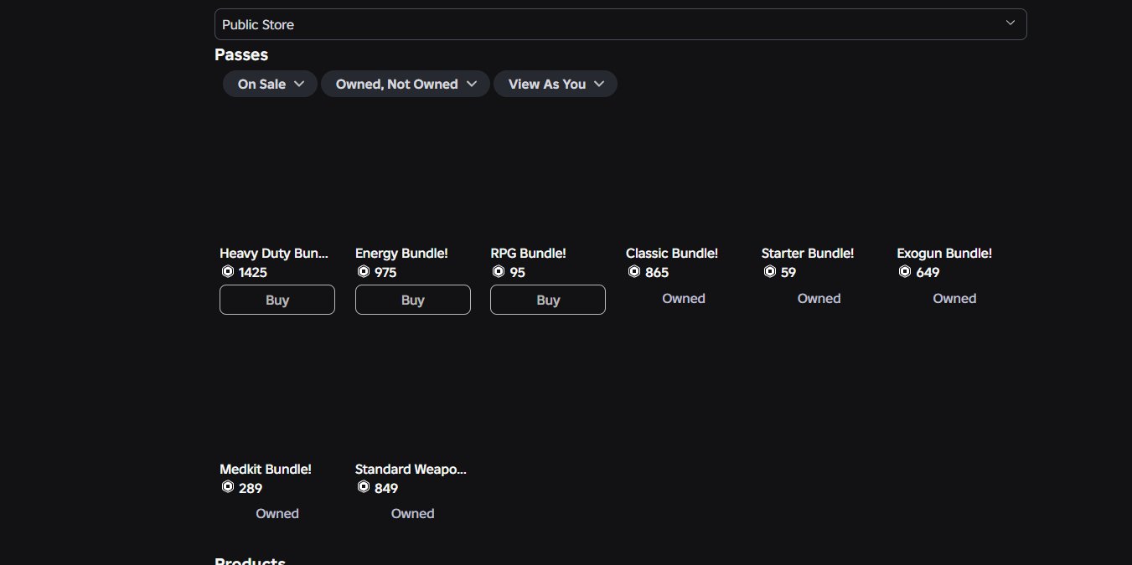1132x565 pixels.
Task: Click the Robux icon beside 649
Action: click(x=905, y=271)
